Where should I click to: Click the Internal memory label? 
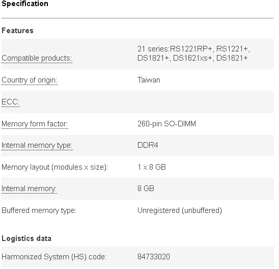(x=29, y=189)
